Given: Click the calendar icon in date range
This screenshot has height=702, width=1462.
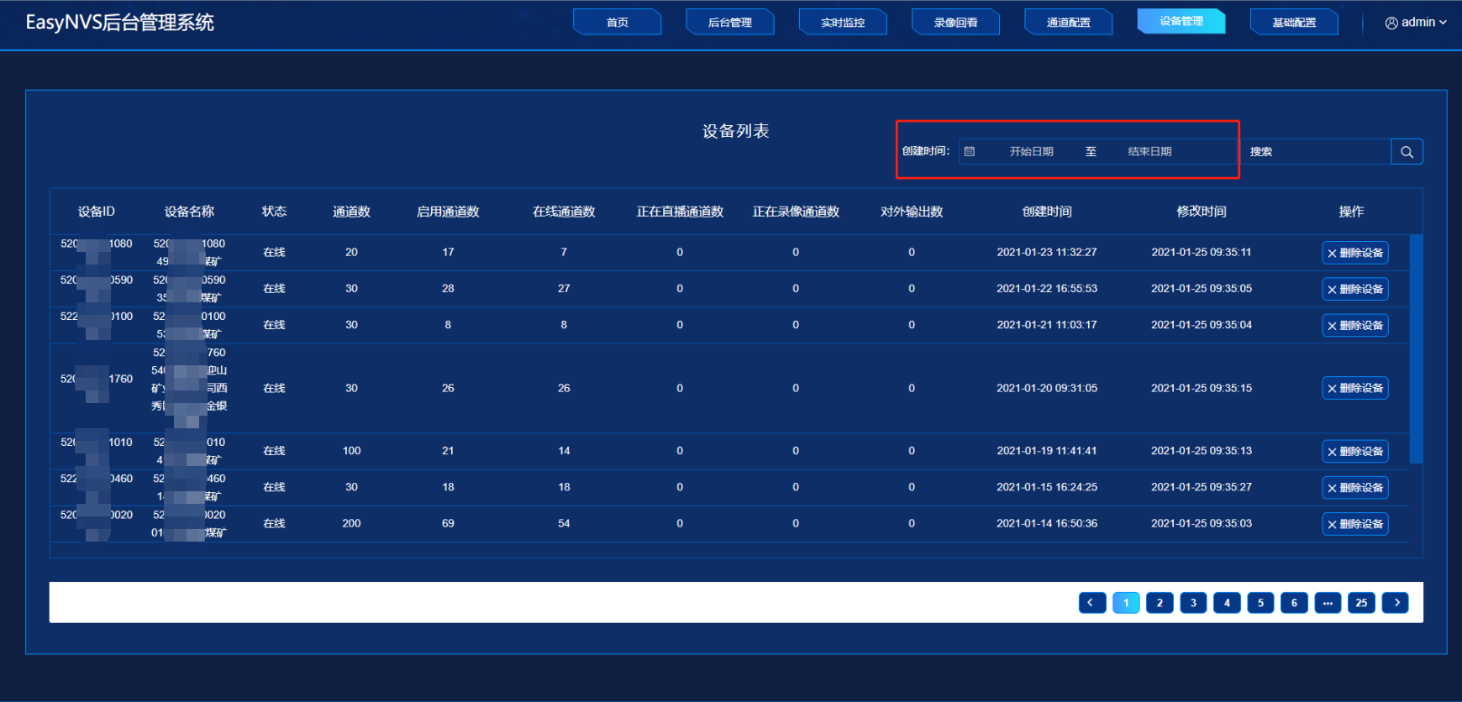Looking at the screenshot, I should (970, 152).
